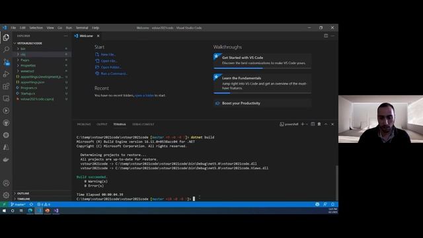Open the Accounts menu icon

click(6, 183)
